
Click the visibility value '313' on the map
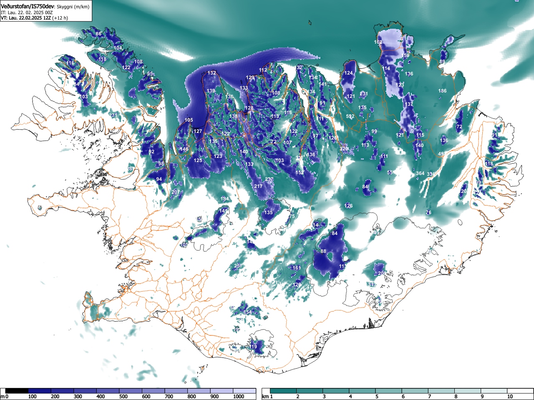[372, 285]
